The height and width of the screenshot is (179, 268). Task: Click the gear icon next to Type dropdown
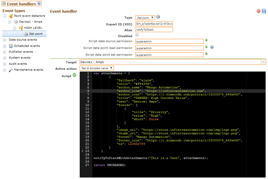(x=158, y=17)
